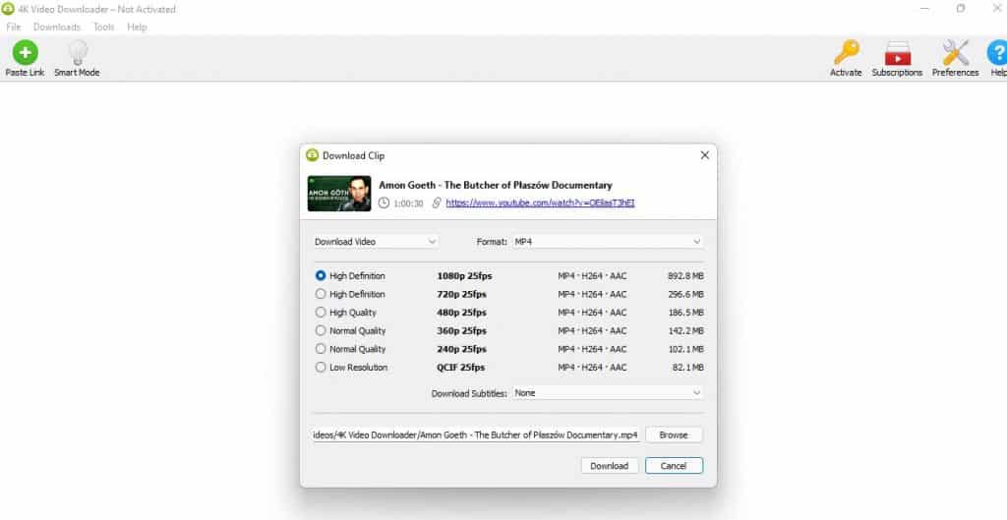Click the 1:00:30 duration text

pos(408,202)
